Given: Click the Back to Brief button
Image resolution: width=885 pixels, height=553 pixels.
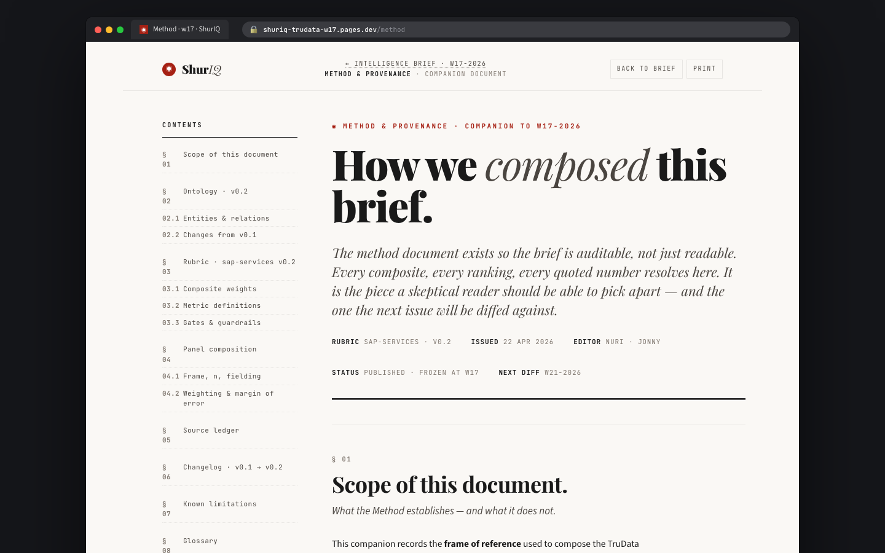Looking at the screenshot, I should [x=646, y=69].
